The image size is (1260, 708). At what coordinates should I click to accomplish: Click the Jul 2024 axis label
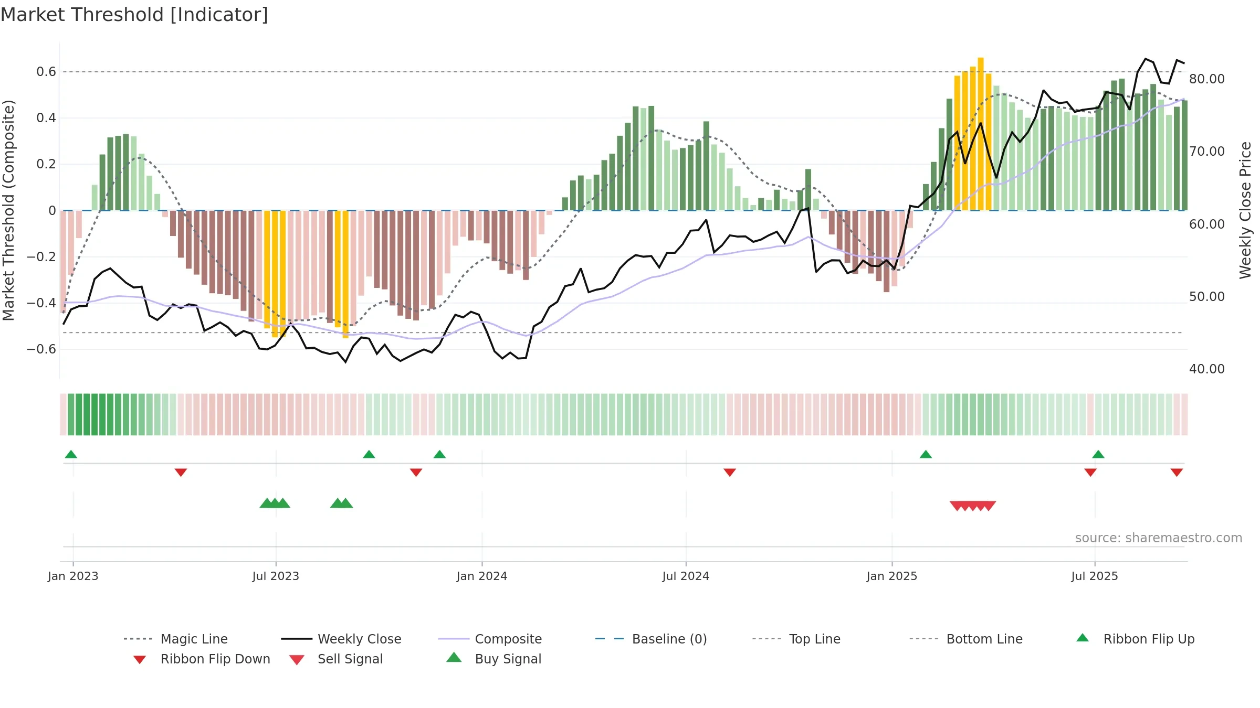coord(686,576)
